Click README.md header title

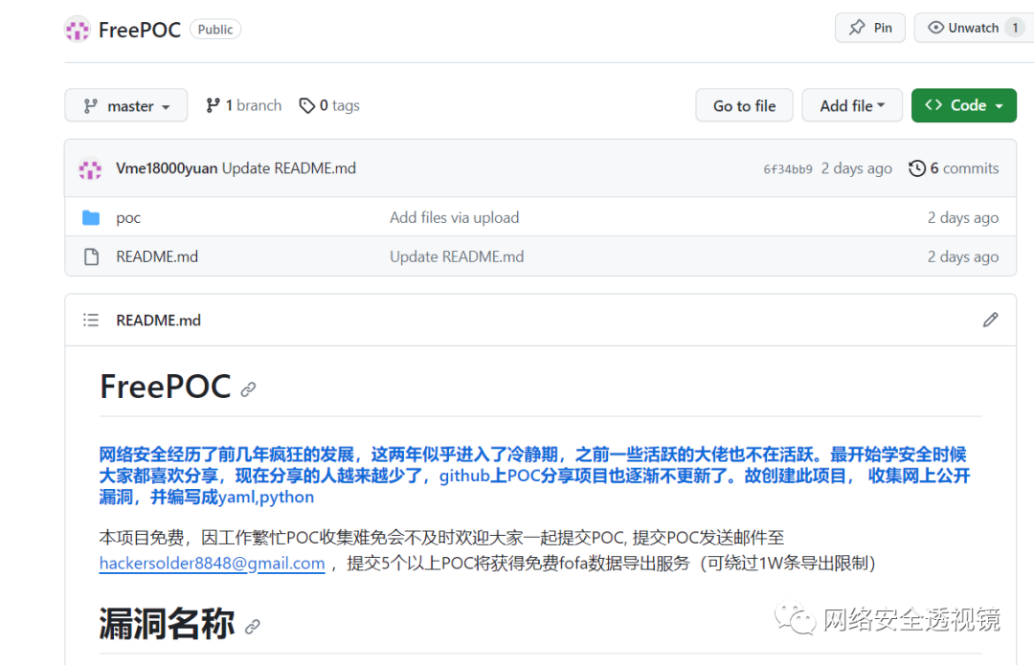(158, 321)
